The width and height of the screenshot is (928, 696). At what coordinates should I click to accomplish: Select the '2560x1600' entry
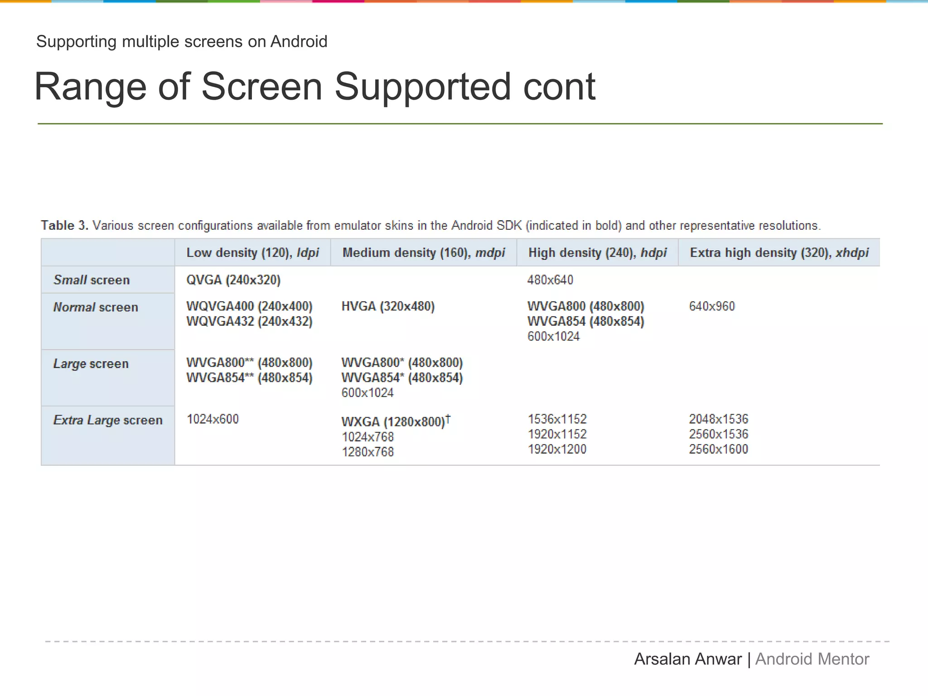[719, 449]
